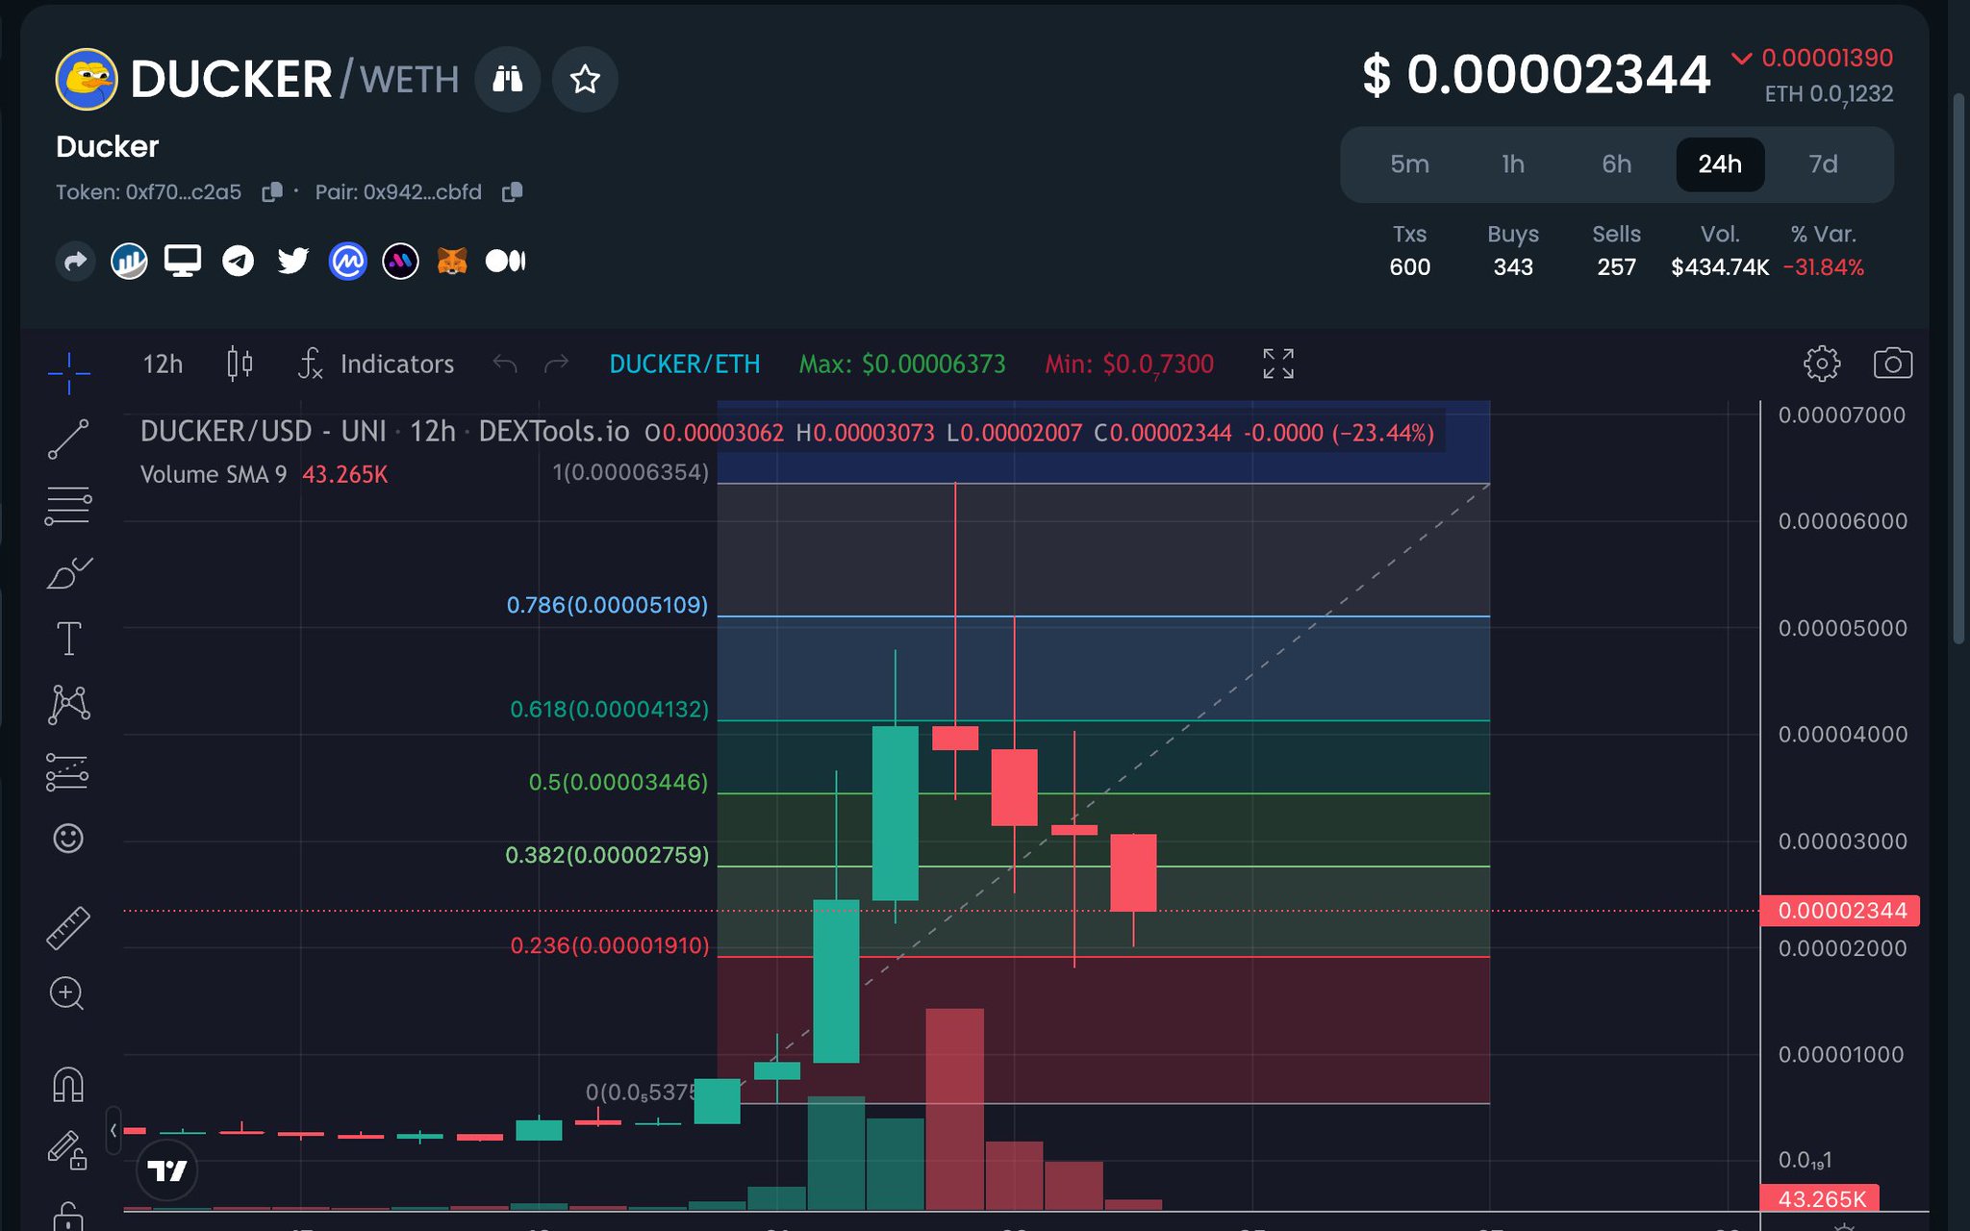Toggle magnet mode

[x=68, y=1085]
